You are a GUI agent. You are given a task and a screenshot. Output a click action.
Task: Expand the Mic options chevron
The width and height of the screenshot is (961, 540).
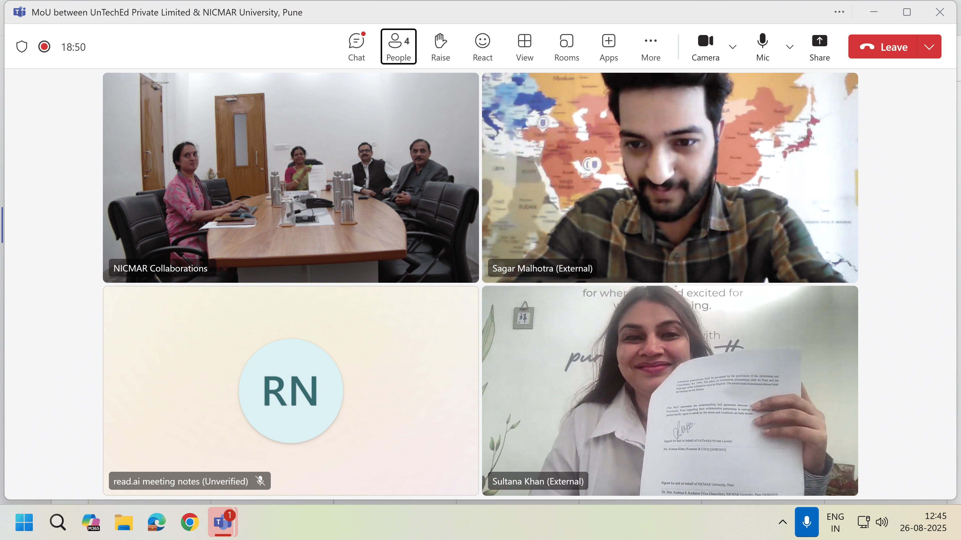(789, 46)
